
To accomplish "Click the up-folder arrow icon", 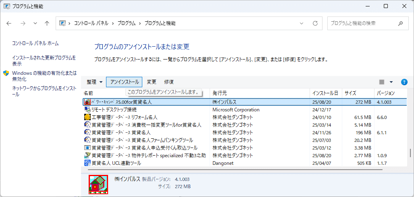I will coord(47,23).
